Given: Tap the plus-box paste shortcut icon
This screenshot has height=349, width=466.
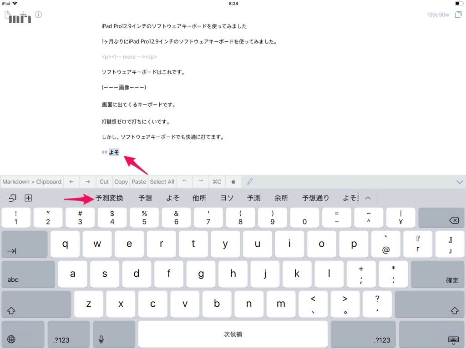Looking at the screenshot, I should (x=28, y=198).
